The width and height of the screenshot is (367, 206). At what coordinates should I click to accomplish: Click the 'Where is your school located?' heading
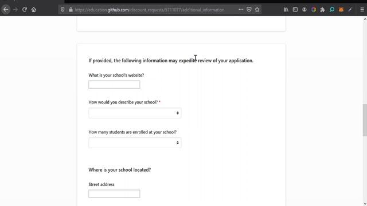click(x=120, y=170)
